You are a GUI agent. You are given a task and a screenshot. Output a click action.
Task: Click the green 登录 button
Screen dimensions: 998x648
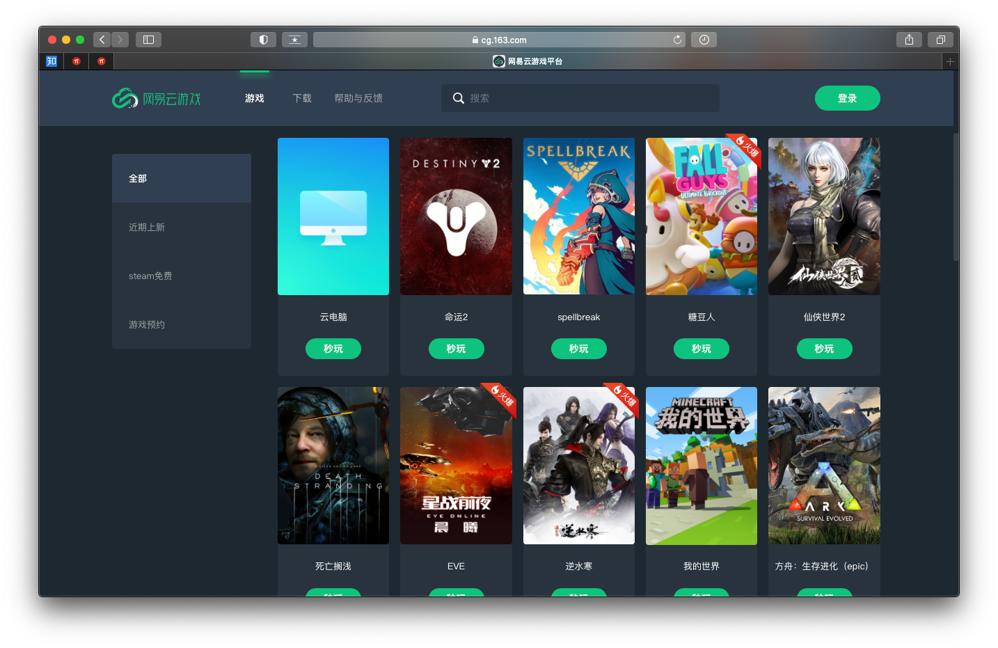[x=847, y=98]
